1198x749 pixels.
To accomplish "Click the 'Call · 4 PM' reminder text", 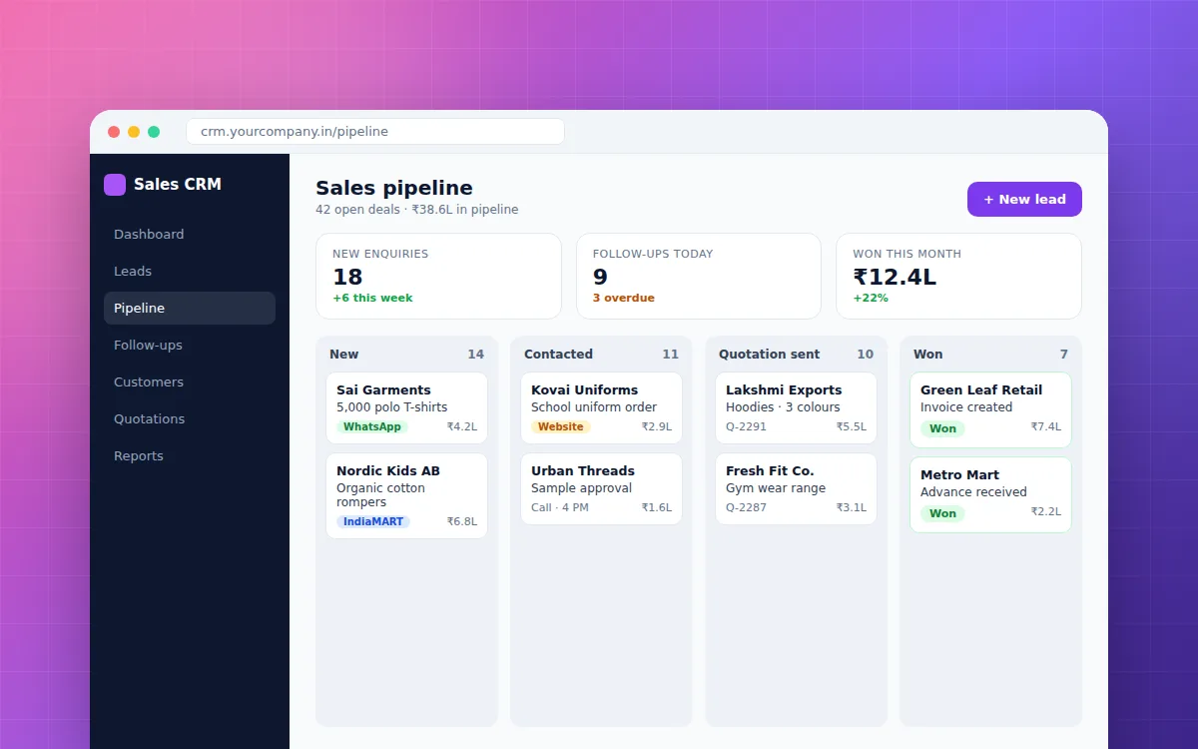I will tap(560, 507).
